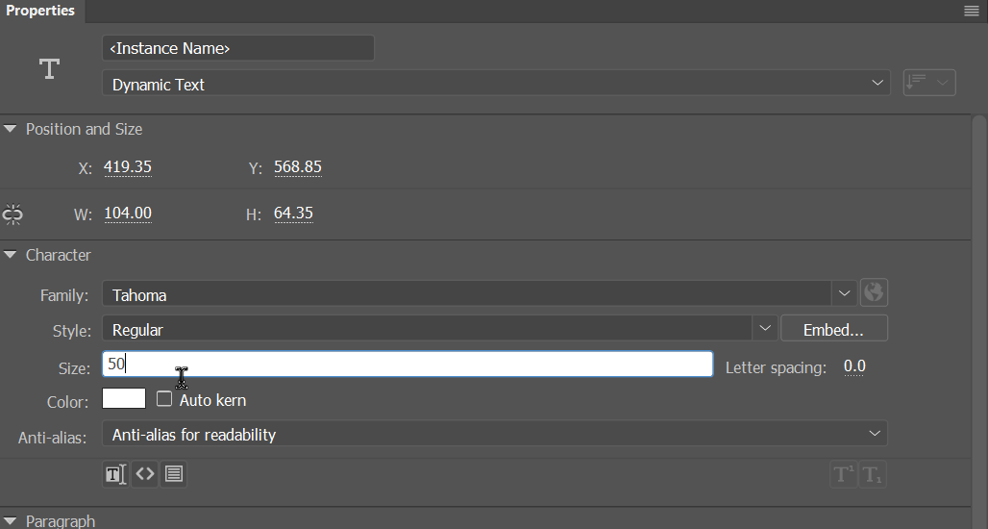Click the text orientation dropdown icon
Viewport: 988px width, 529px height.
coord(929,83)
